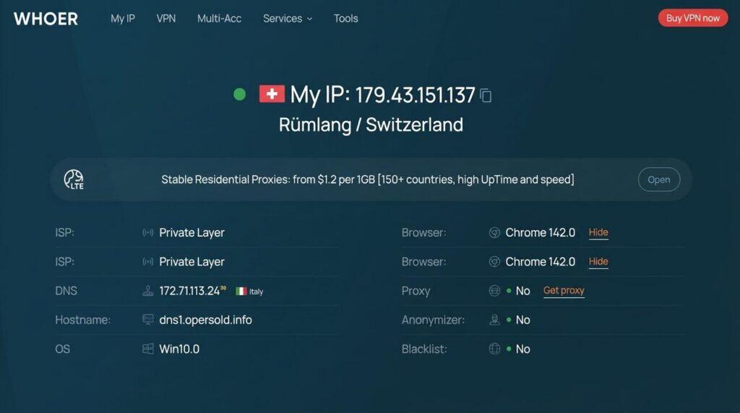Click the Anonymizer: label
The width and height of the screenshot is (740, 413).
[433, 320]
